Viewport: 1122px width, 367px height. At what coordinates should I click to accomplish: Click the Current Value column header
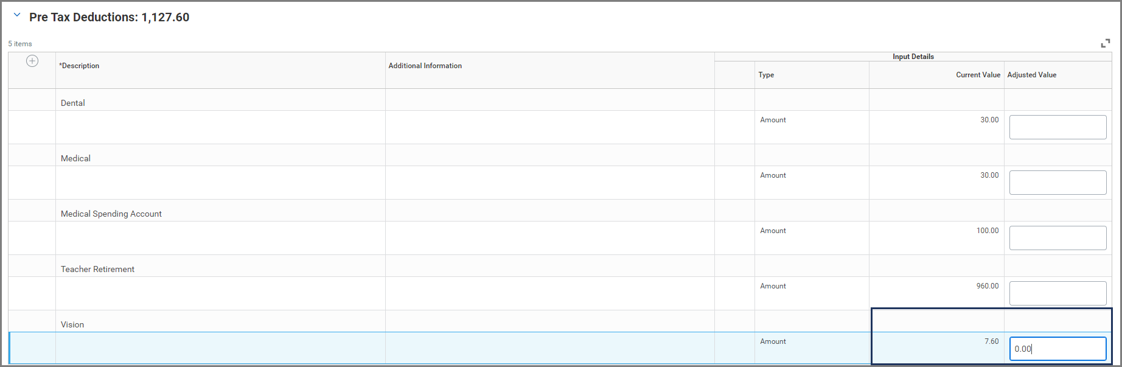[977, 75]
